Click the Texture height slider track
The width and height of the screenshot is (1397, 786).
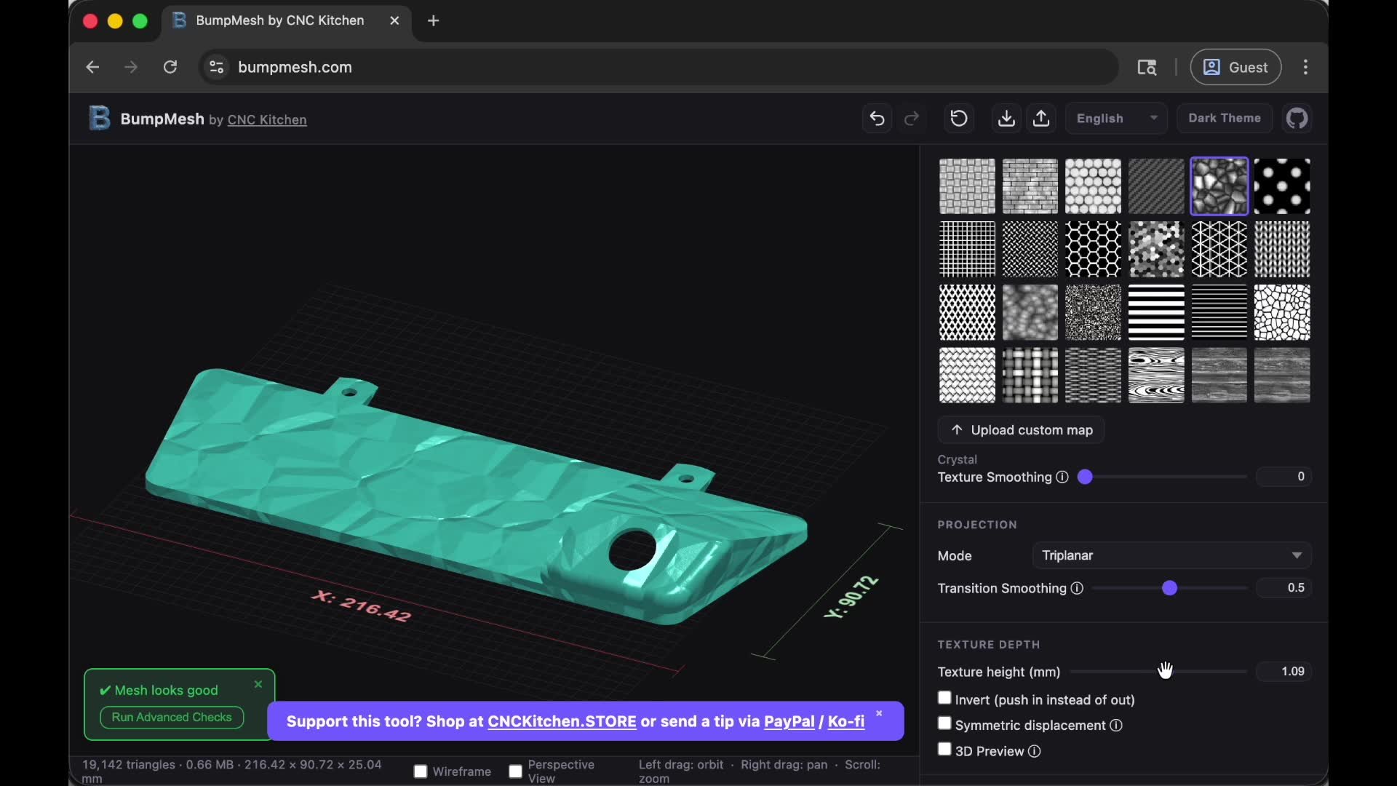point(1158,672)
